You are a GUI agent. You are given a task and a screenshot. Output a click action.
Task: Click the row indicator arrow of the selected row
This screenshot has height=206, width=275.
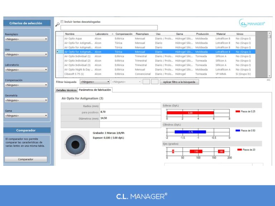(57, 51)
